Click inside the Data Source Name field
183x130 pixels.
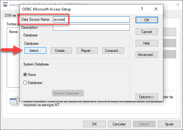click(x=91, y=19)
